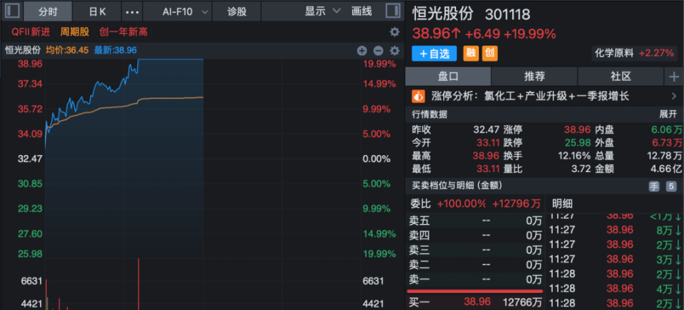This screenshot has height=310, width=684.
Task: Select the 推荐 tab
Action: 534,77
